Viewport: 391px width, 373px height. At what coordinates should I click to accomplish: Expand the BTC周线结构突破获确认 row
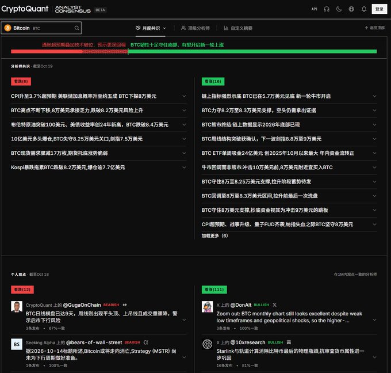tap(289, 139)
